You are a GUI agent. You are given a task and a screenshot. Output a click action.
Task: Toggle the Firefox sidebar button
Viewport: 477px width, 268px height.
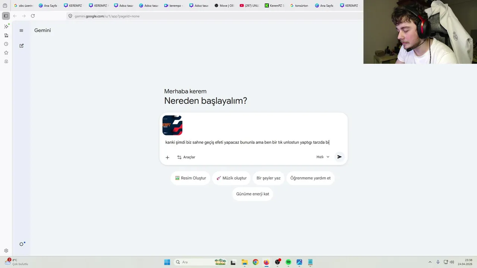pos(6,16)
